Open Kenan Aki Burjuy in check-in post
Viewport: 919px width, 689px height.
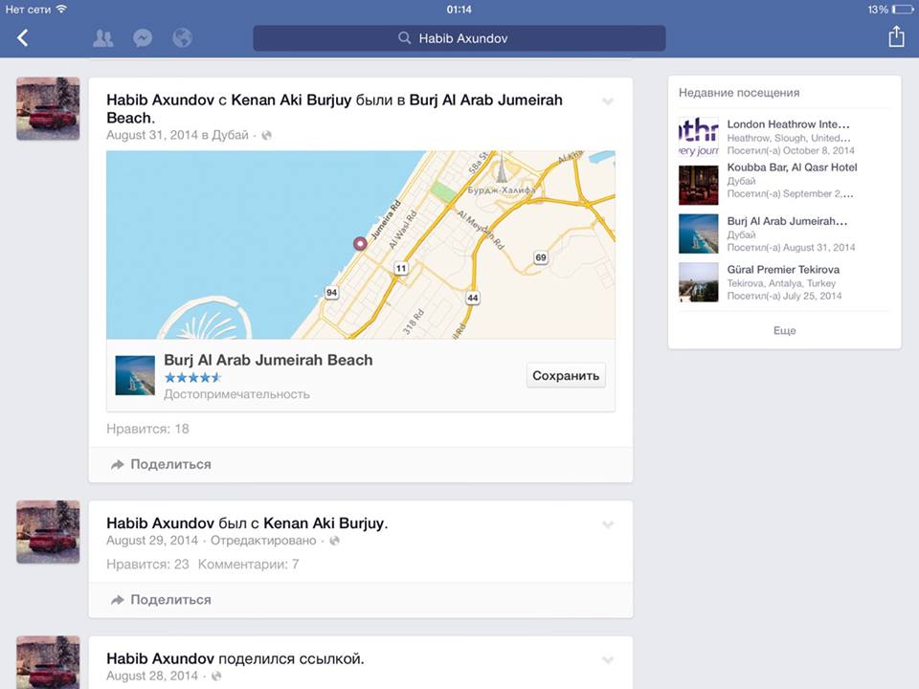pyautogui.click(x=291, y=100)
